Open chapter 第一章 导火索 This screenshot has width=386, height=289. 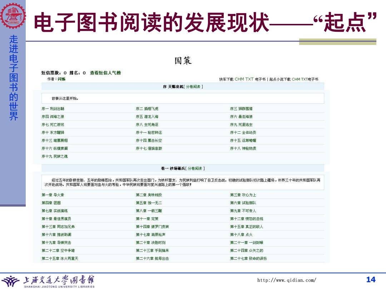[x=53, y=195]
